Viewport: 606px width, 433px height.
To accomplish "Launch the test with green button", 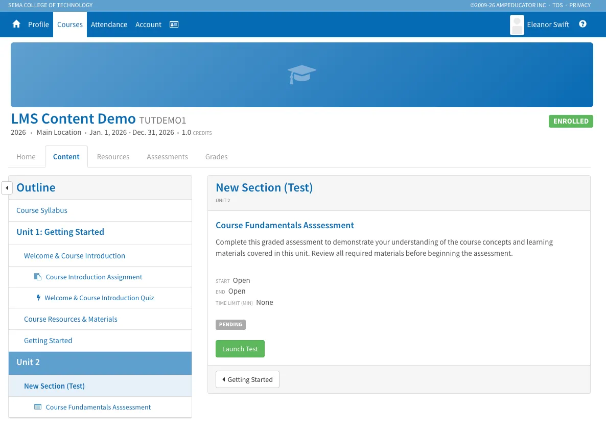I will (240, 349).
